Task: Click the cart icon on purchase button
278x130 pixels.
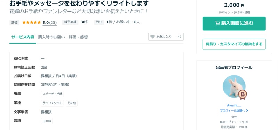Action: [x=218, y=23]
